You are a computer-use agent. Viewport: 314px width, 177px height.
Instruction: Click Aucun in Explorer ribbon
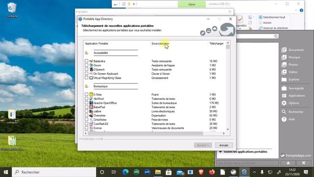pos(265,23)
